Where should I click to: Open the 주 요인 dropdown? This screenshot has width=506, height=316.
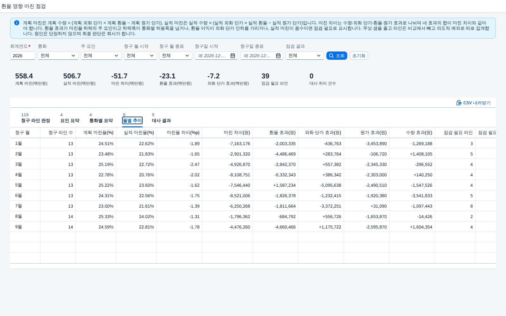101,56
